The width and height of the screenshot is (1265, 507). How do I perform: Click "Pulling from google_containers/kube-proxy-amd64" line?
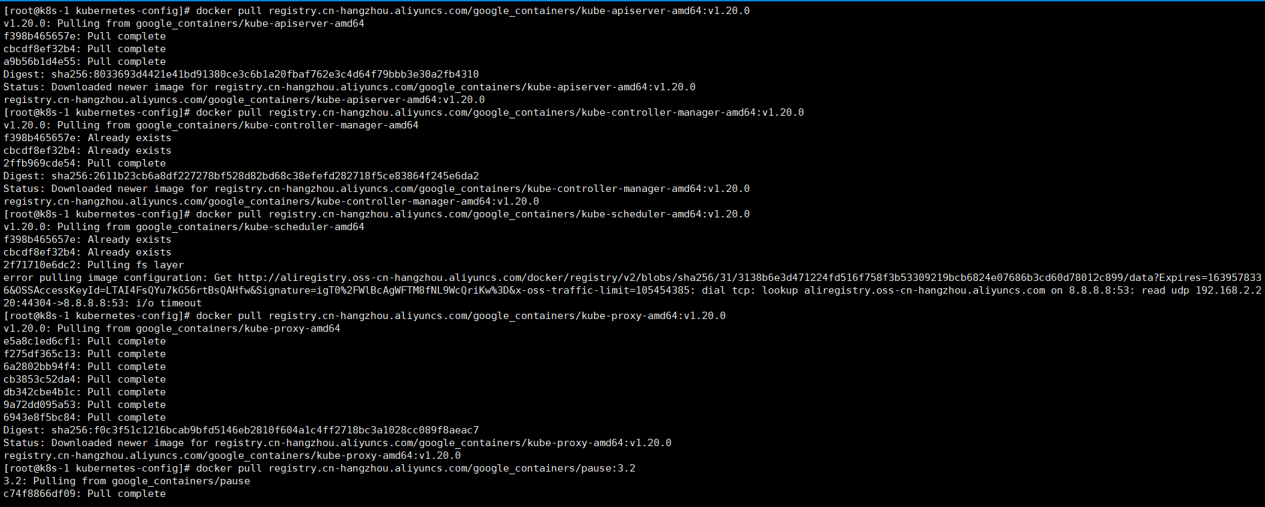point(172,328)
